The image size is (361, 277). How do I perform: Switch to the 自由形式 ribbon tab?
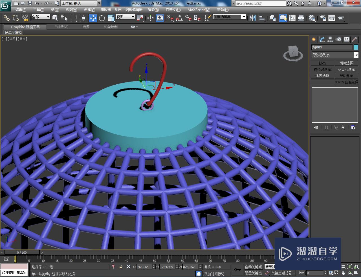click(x=61, y=27)
